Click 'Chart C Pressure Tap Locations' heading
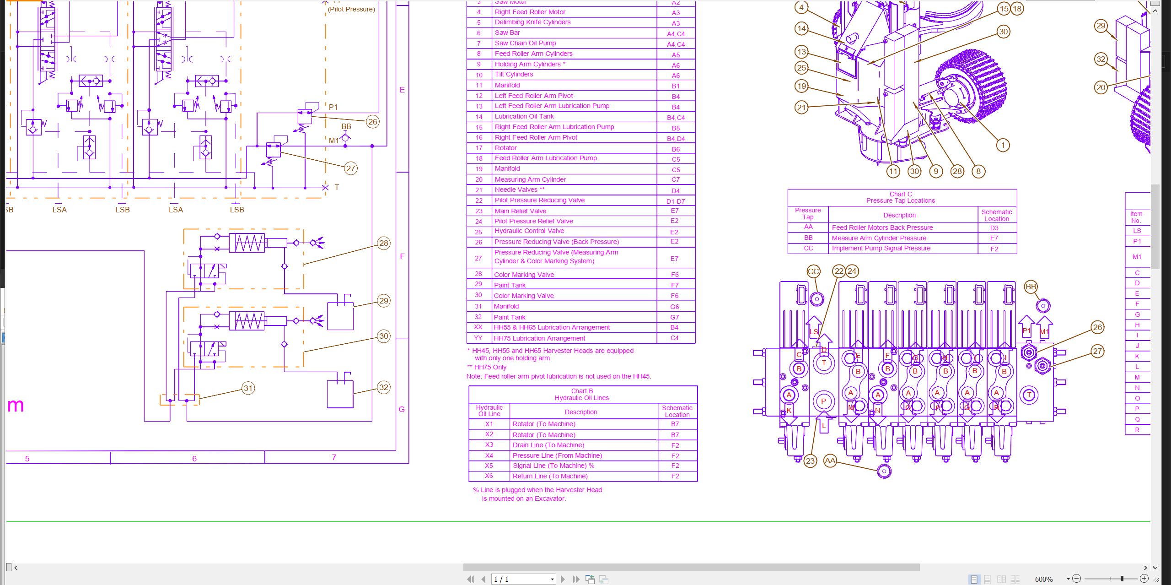 pos(900,197)
